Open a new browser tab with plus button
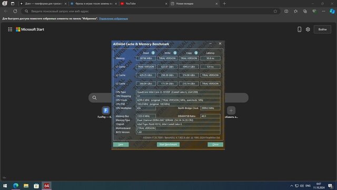The height and width of the screenshot is (190, 337). click(224, 4)
